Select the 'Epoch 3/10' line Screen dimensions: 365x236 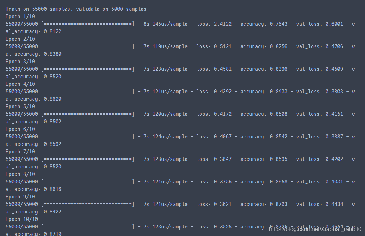click(20, 62)
